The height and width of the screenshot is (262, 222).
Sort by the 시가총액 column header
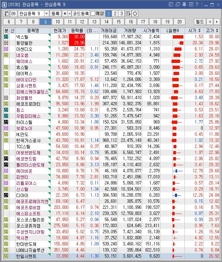[x=151, y=30]
